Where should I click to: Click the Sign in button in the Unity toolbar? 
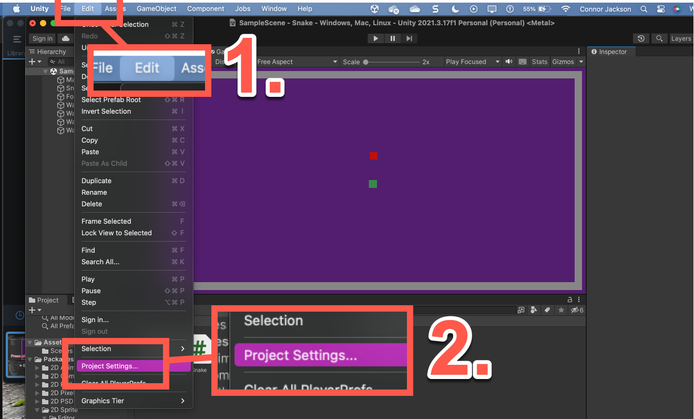43,38
